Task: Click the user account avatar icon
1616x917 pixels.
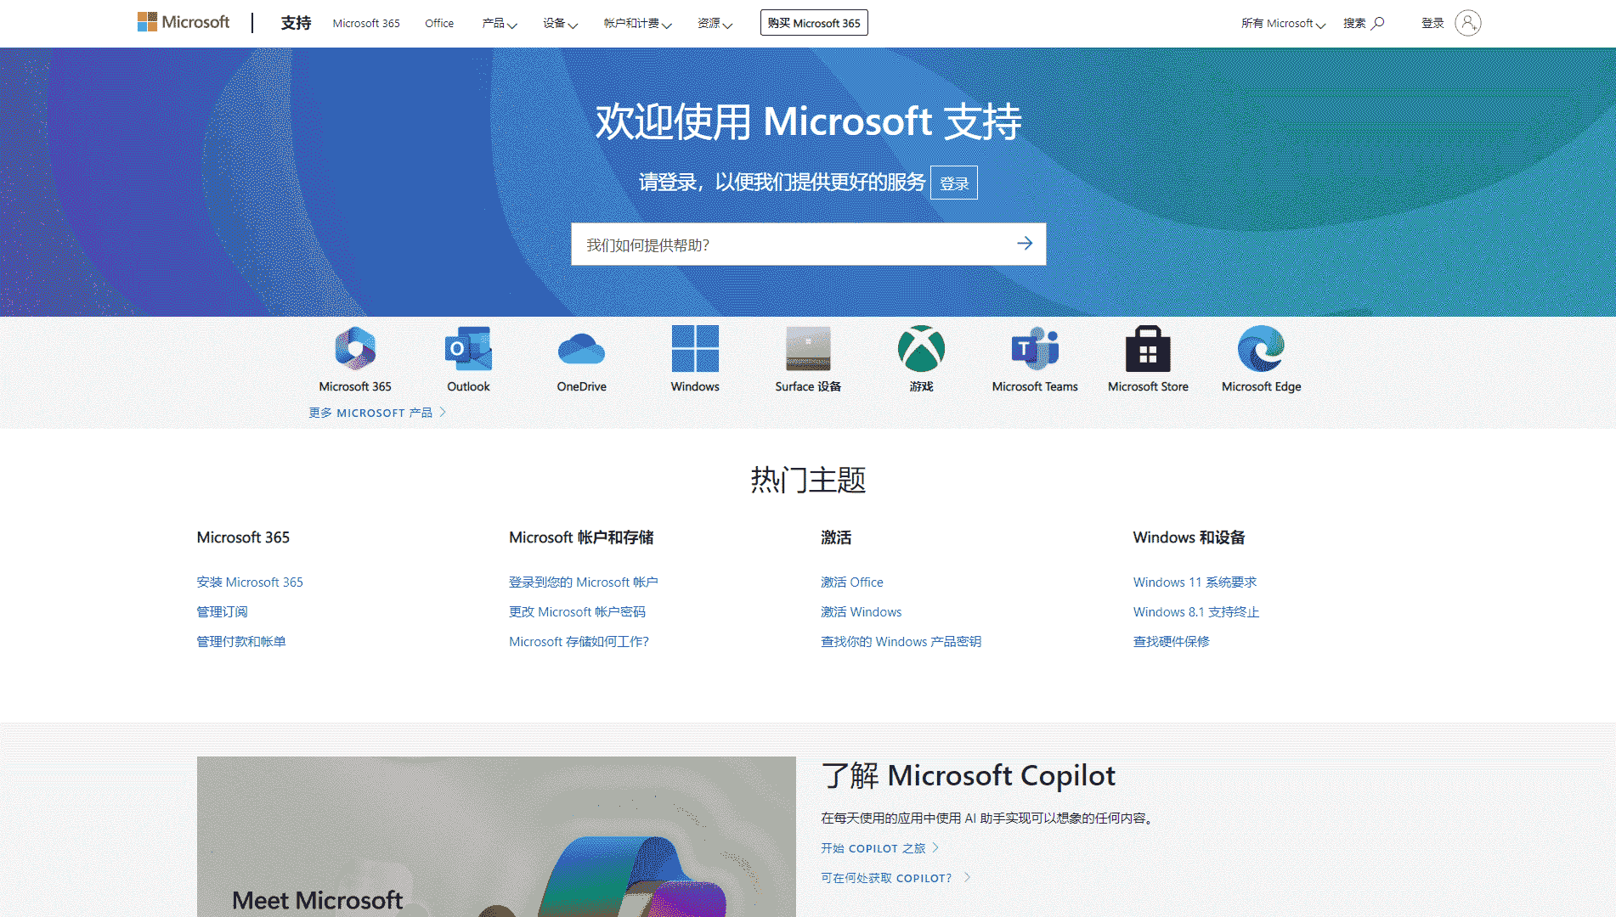Action: pyautogui.click(x=1468, y=23)
